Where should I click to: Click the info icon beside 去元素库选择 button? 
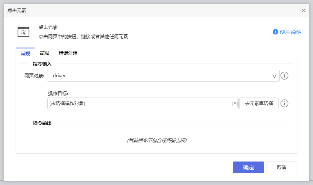tap(285, 103)
